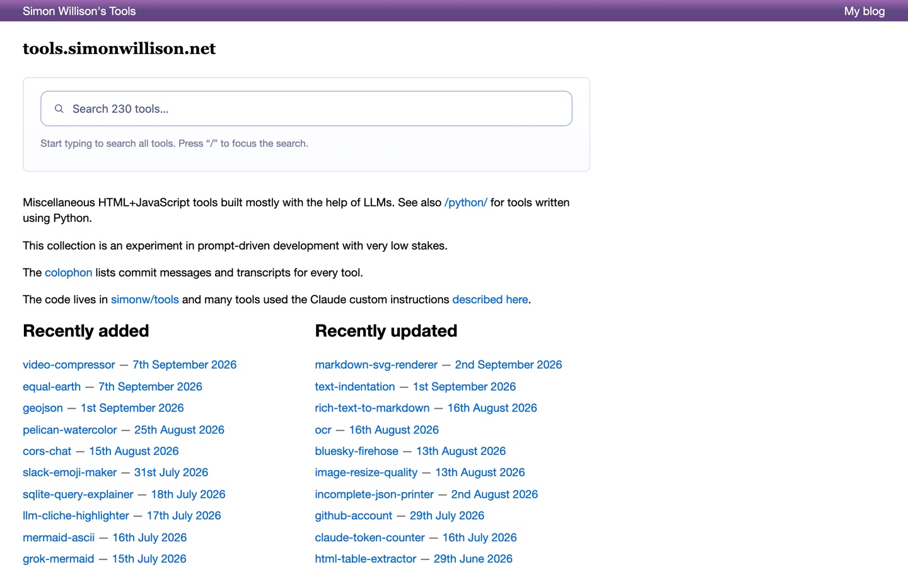Open image-resize-quality tool
Viewport: 908px width, 567px height.
pos(366,472)
